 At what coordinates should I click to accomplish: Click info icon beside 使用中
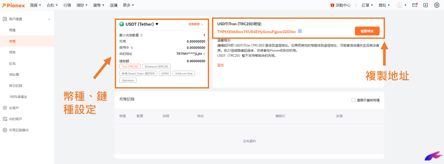tap(132, 47)
